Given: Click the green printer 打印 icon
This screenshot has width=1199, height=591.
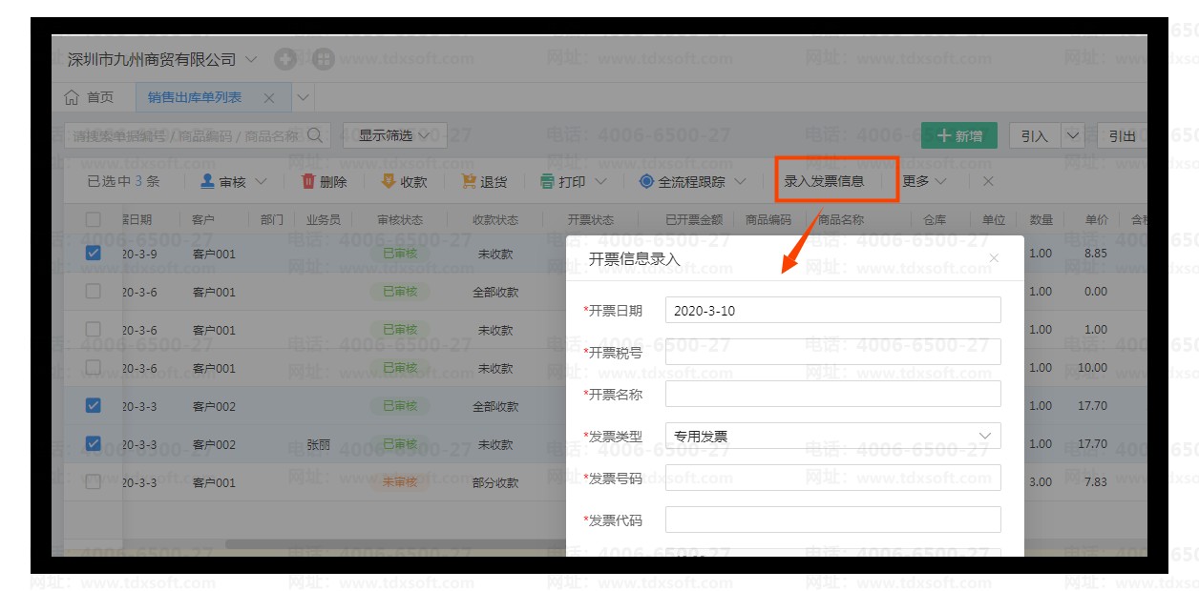Looking at the screenshot, I should (x=547, y=181).
